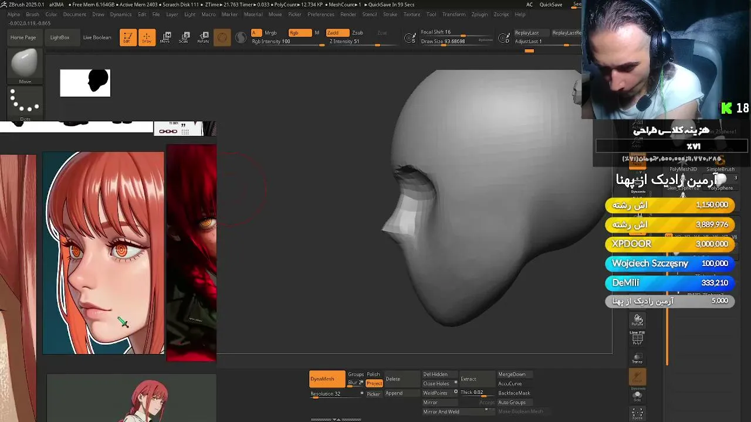Toggle Zadd sculpt mode
The width and height of the screenshot is (751, 422).
point(338,33)
